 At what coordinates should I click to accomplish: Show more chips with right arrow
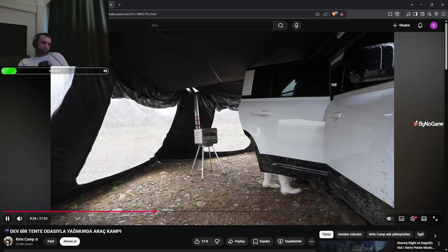click(435, 236)
